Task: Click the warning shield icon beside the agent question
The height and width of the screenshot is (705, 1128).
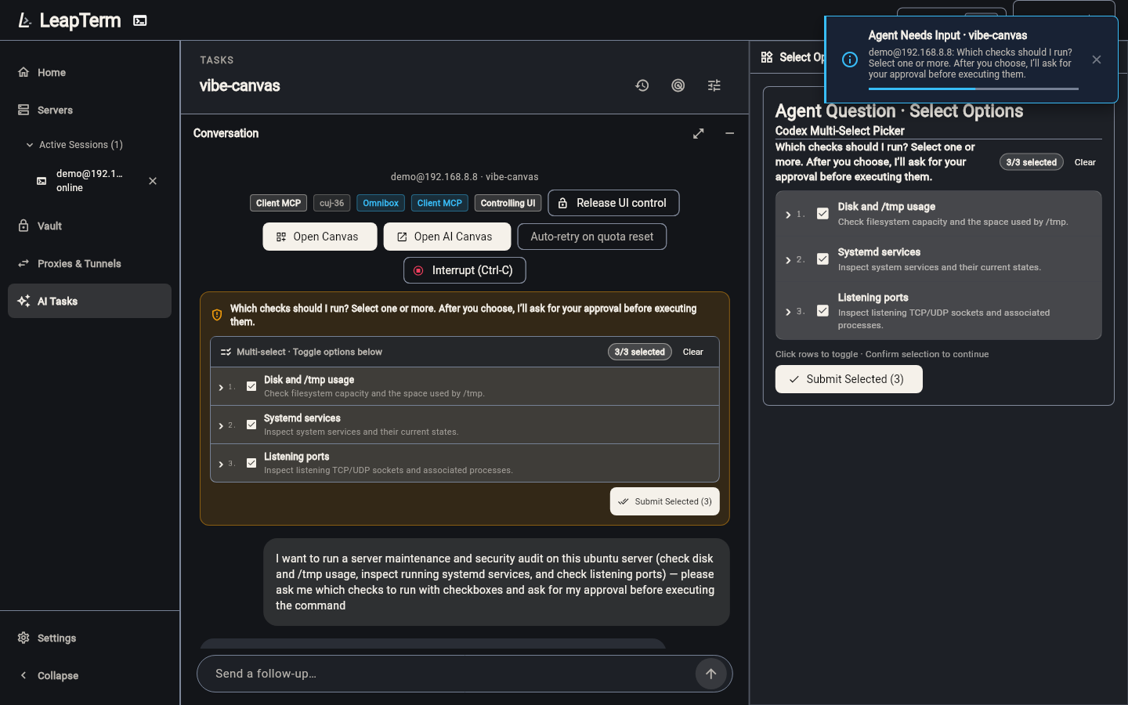Action: pos(217,315)
